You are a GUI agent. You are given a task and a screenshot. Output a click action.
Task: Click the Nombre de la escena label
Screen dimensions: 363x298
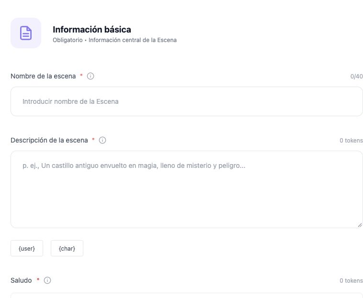43,76
